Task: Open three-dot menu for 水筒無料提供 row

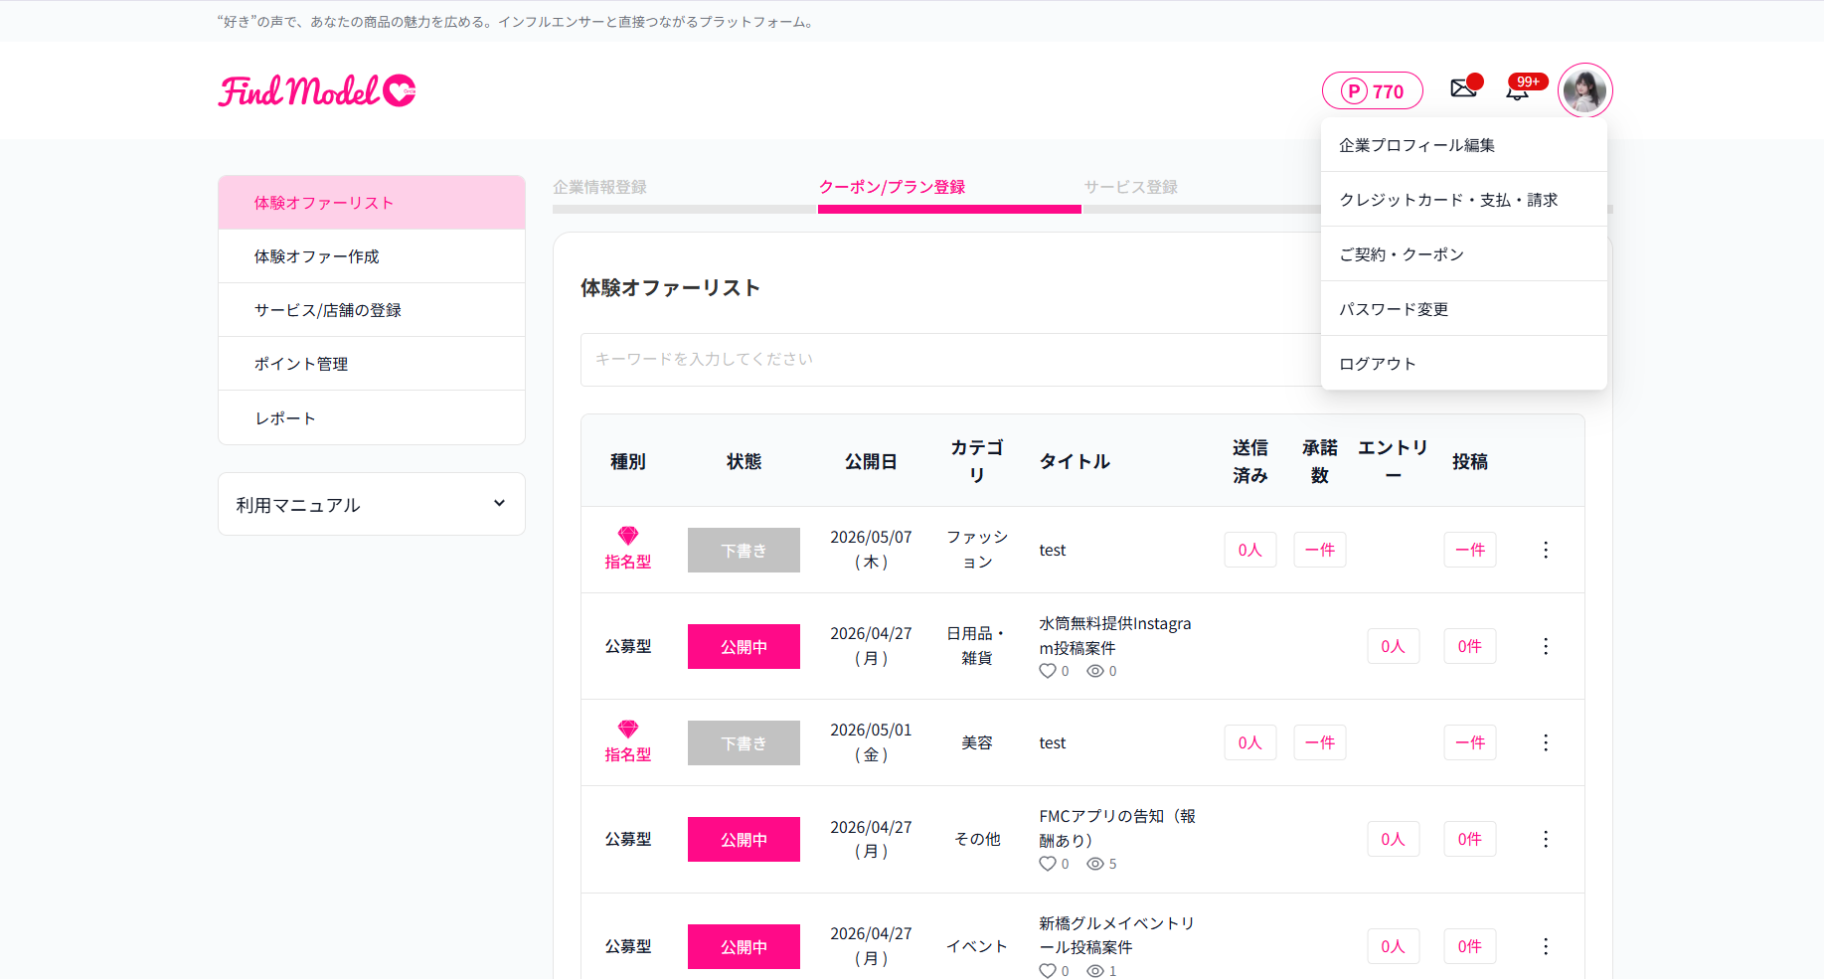Action: click(x=1546, y=646)
